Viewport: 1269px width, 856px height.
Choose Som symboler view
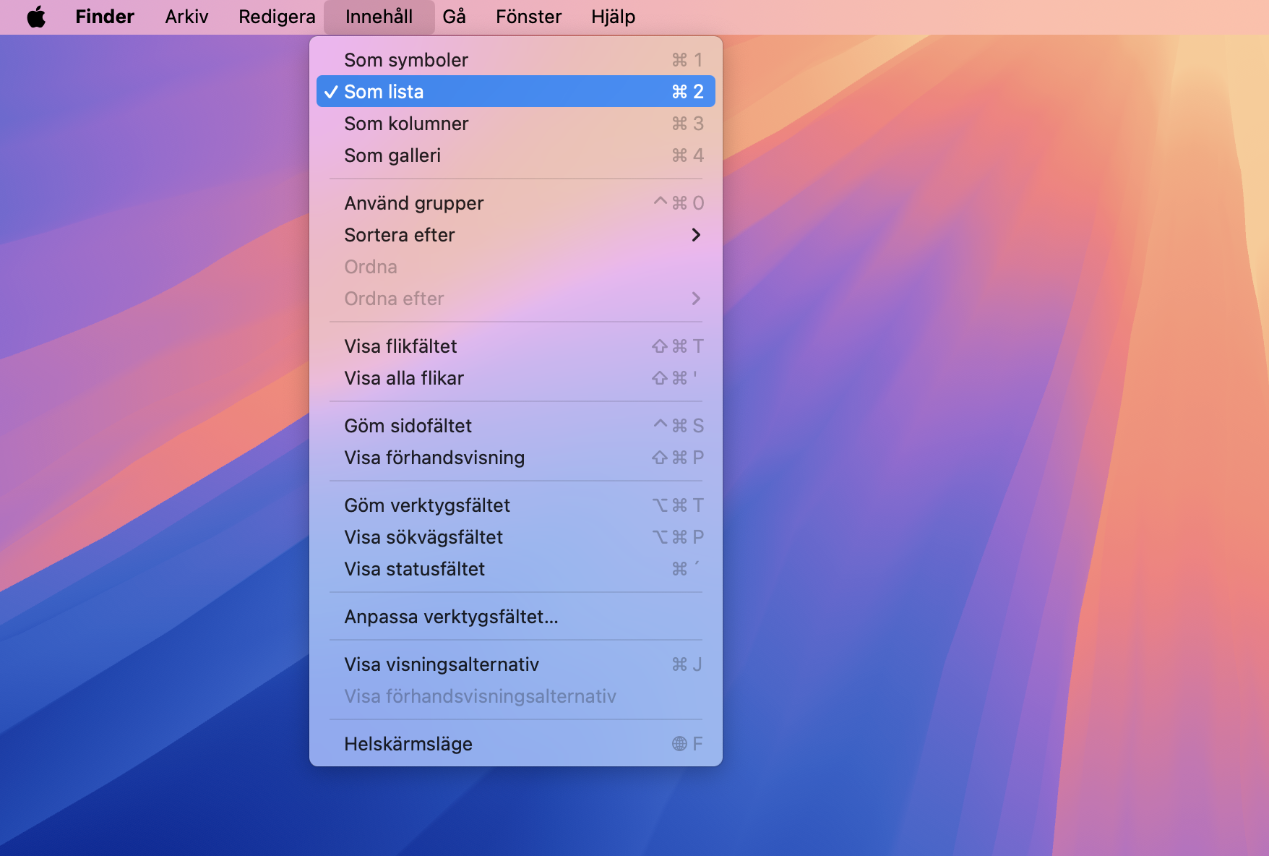[x=516, y=60]
